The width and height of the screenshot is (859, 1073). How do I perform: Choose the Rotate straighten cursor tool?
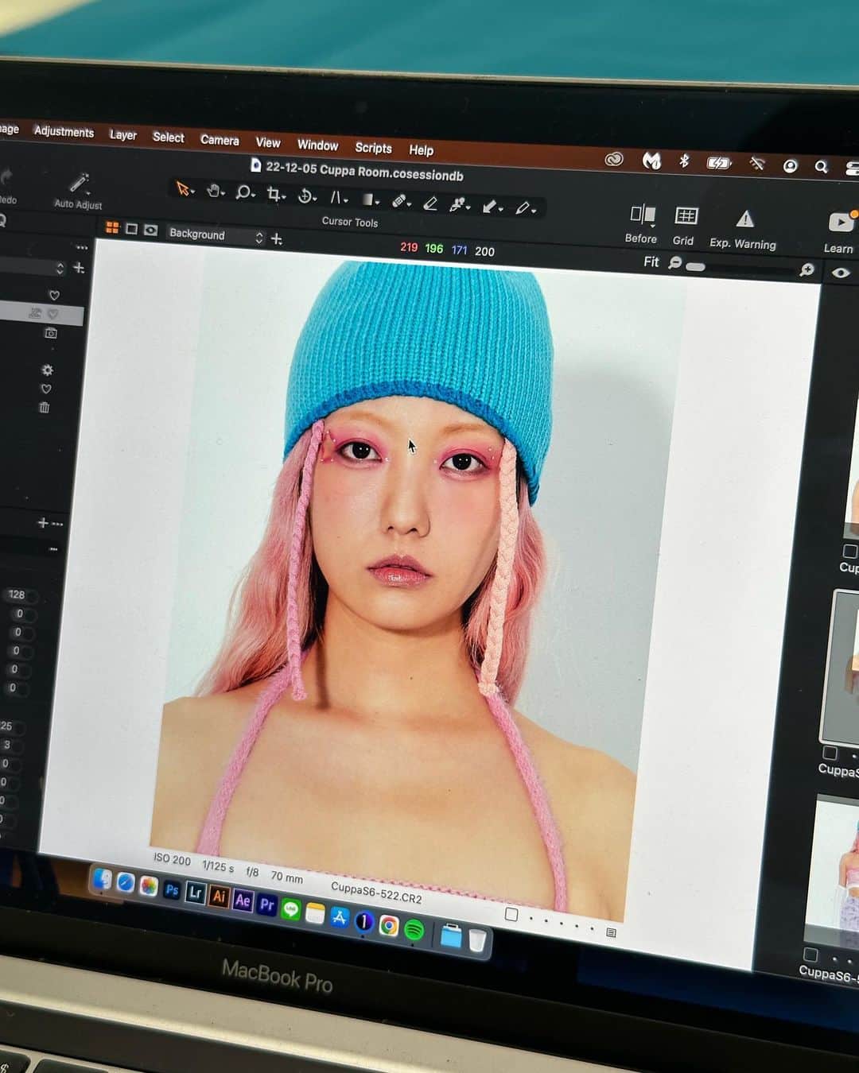305,196
